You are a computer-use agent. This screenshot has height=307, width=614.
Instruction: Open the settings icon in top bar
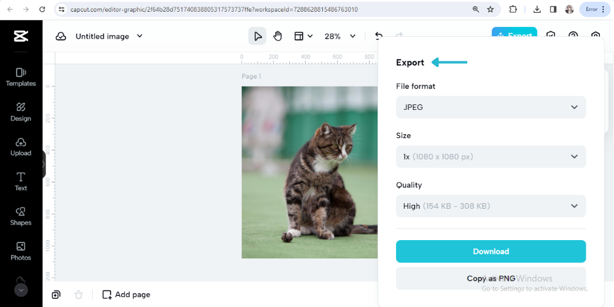pyautogui.click(x=595, y=34)
